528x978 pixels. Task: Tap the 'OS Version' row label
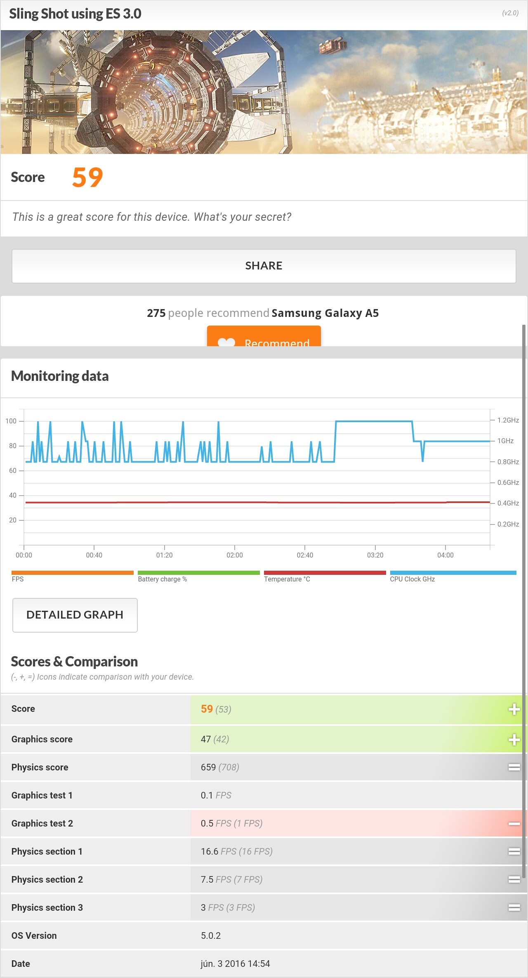click(x=34, y=935)
